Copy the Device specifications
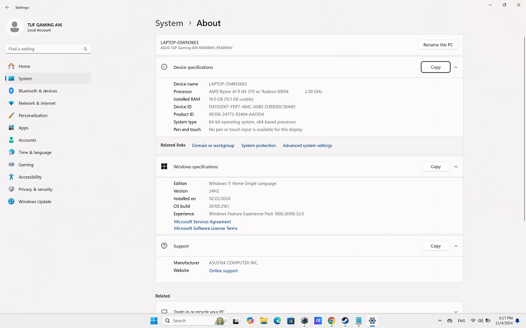 click(x=435, y=67)
